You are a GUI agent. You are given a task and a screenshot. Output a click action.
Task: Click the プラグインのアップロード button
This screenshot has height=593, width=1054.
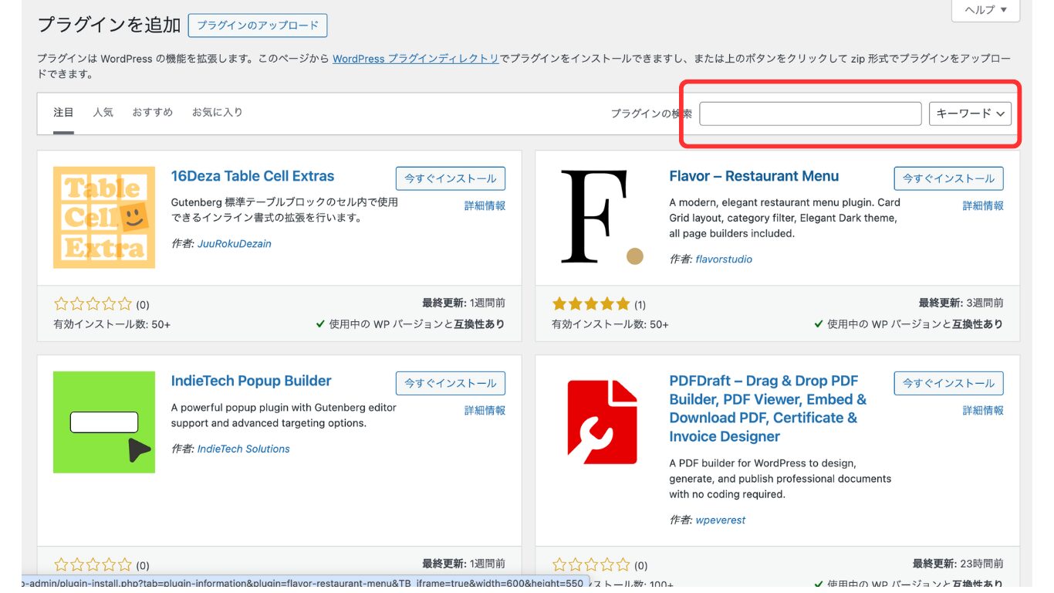coord(258,25)
